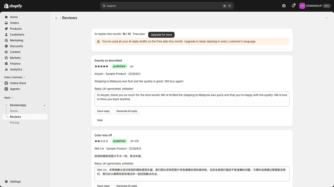334x187 pixels.
Task: Click the breadcrumb app icon before Reviews
Action: [x=56, y=18]
